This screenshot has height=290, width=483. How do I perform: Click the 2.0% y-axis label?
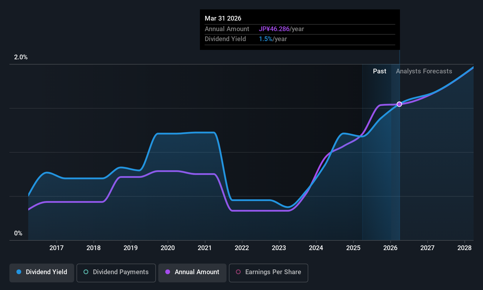[x=21, y=57]
